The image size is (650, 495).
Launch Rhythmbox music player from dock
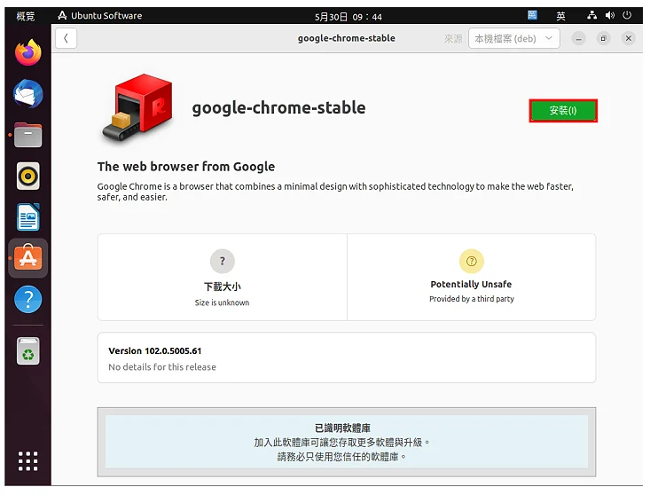28,177
